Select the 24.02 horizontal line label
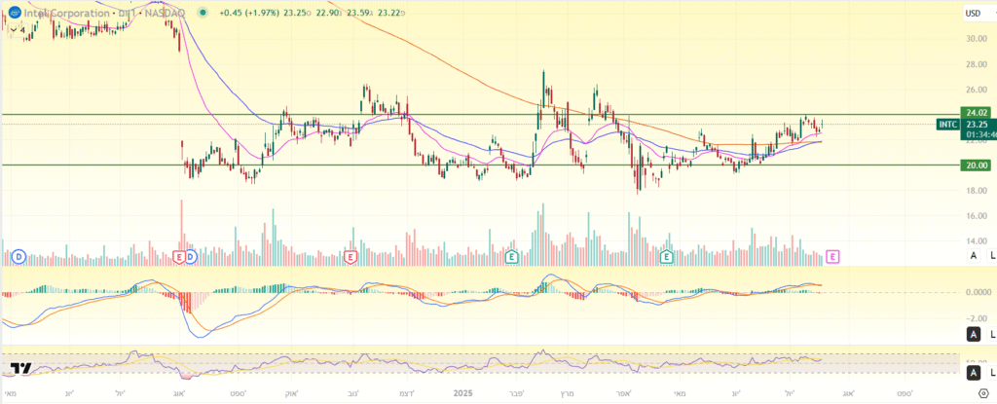997x404 pixels. pyautogui.click(x=976, y=115)
